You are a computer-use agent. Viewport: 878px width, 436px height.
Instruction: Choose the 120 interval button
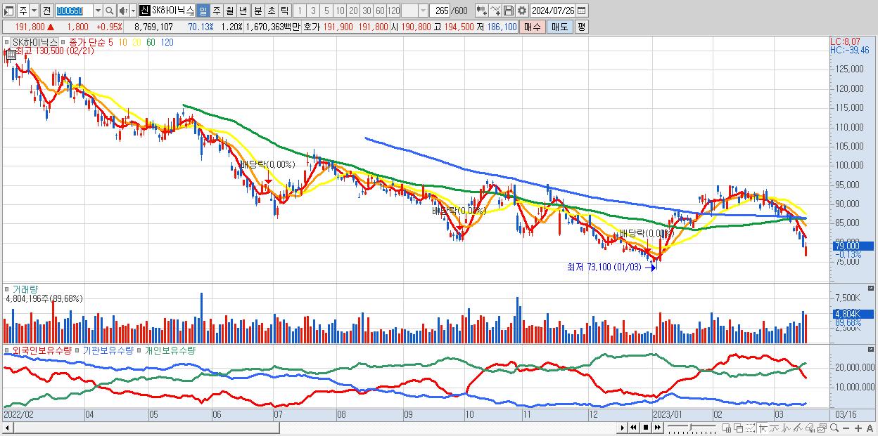click(393, 11)
